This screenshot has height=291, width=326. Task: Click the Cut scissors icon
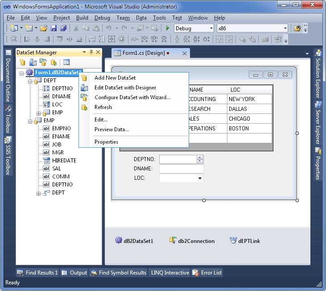point(76,28)
